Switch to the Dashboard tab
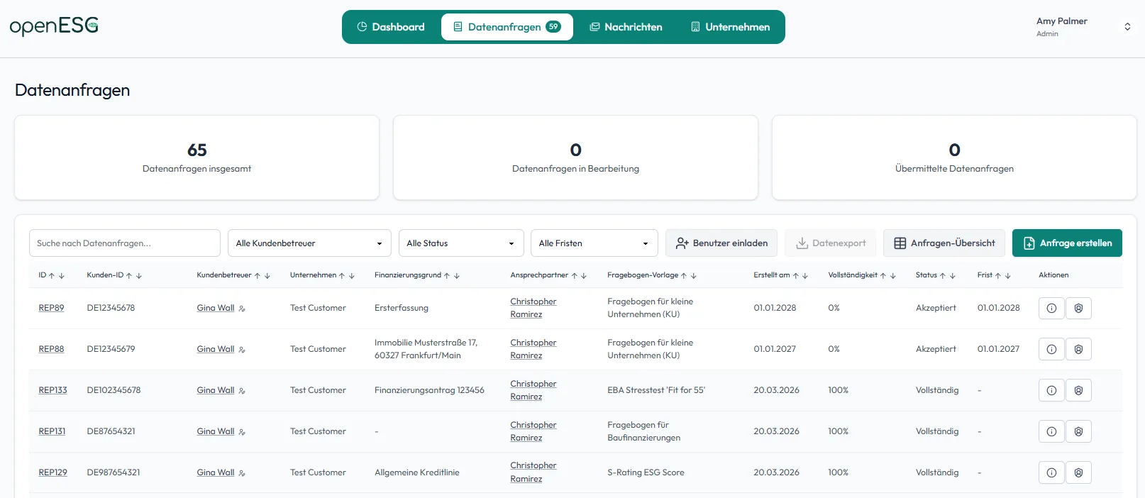Viewport: 1145px width, 498px height. (x=391, y=27)
